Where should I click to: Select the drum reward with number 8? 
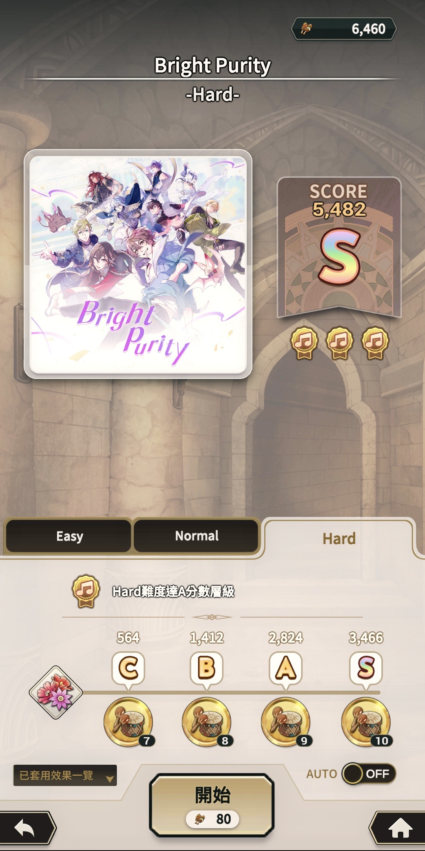(x=207, y=722)
